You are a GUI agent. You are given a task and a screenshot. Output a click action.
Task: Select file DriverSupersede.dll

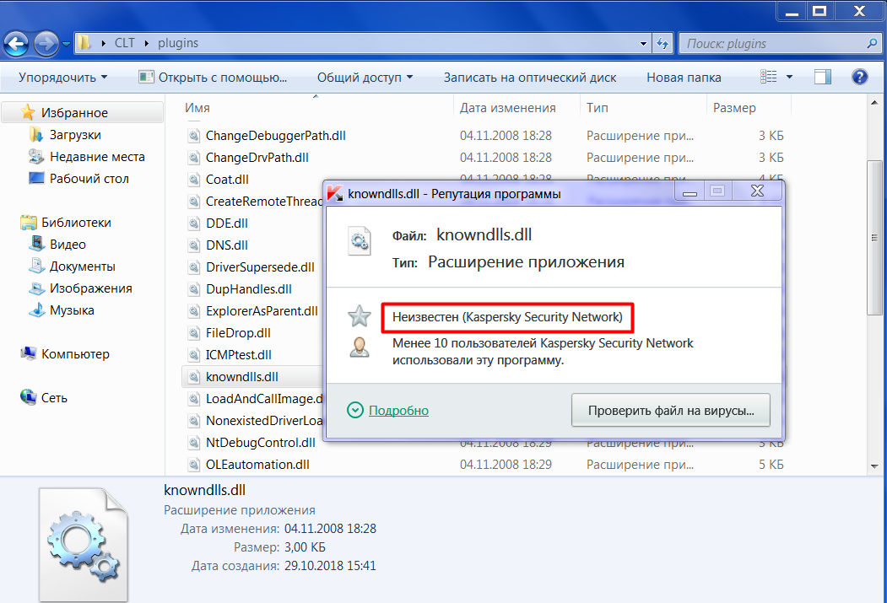click(260, 267)
